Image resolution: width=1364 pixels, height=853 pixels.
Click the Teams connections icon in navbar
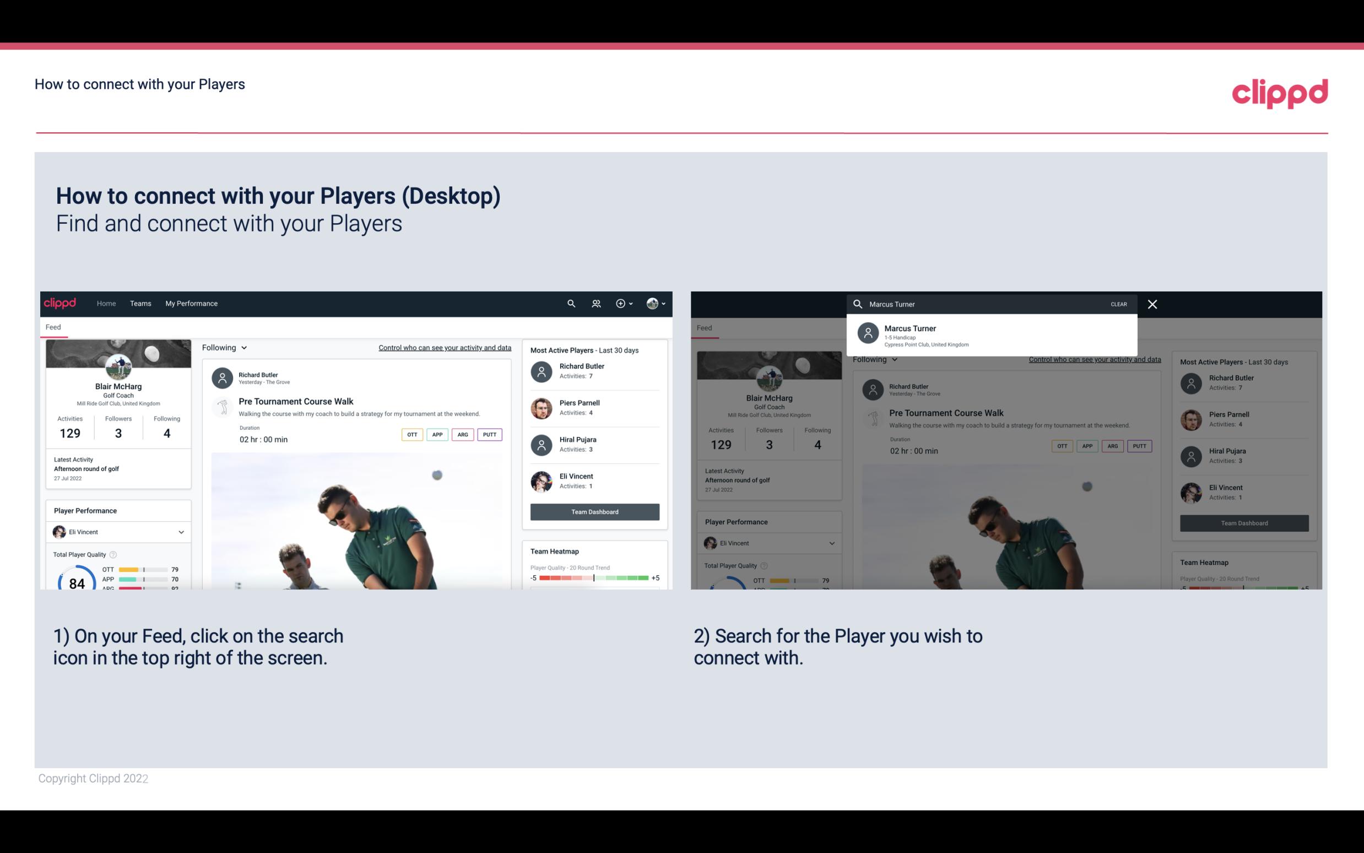pyautogui.click(x=595, y=304)
